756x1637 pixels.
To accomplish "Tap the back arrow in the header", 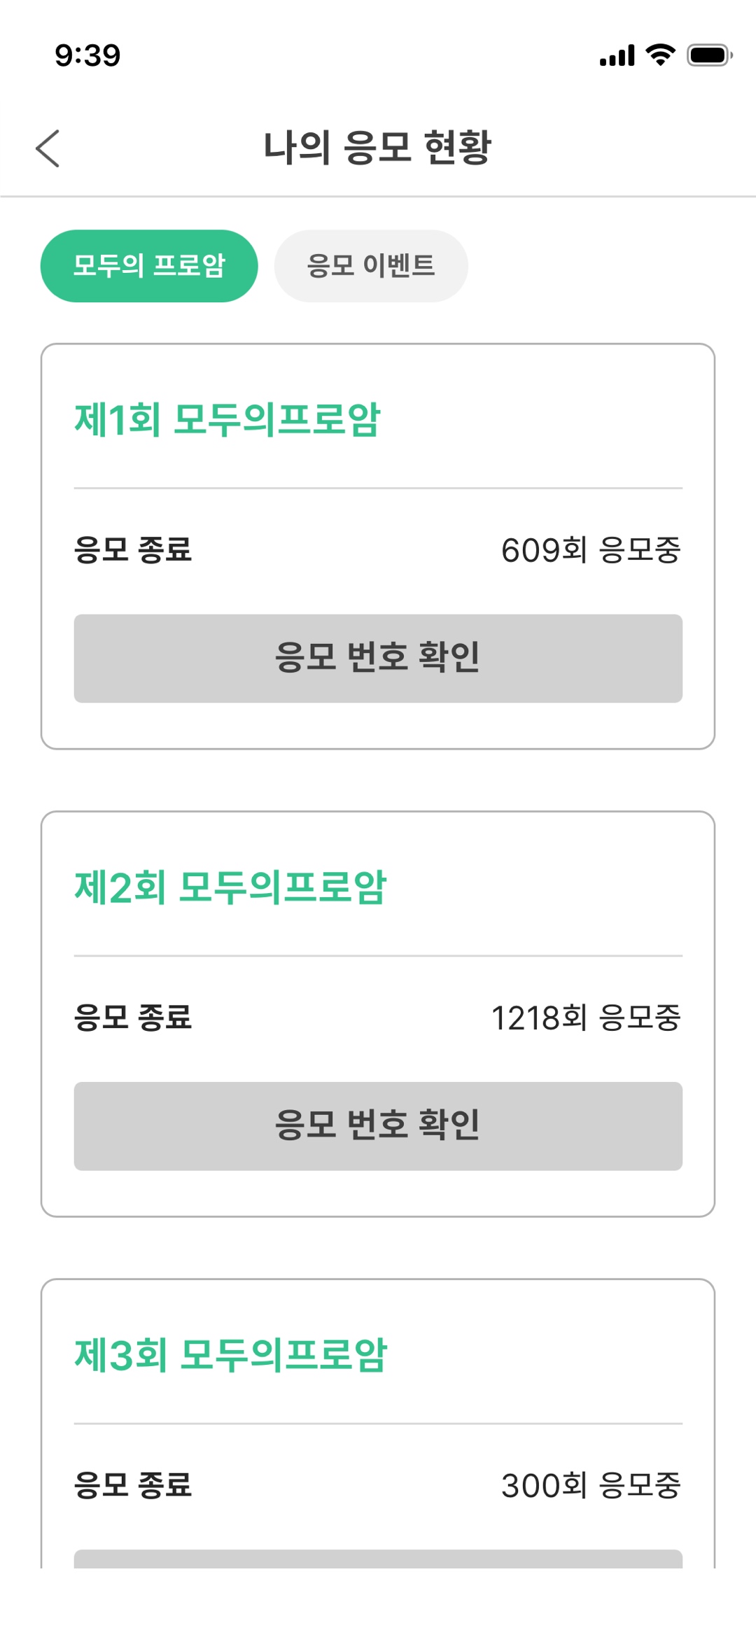I will (48, 148).
